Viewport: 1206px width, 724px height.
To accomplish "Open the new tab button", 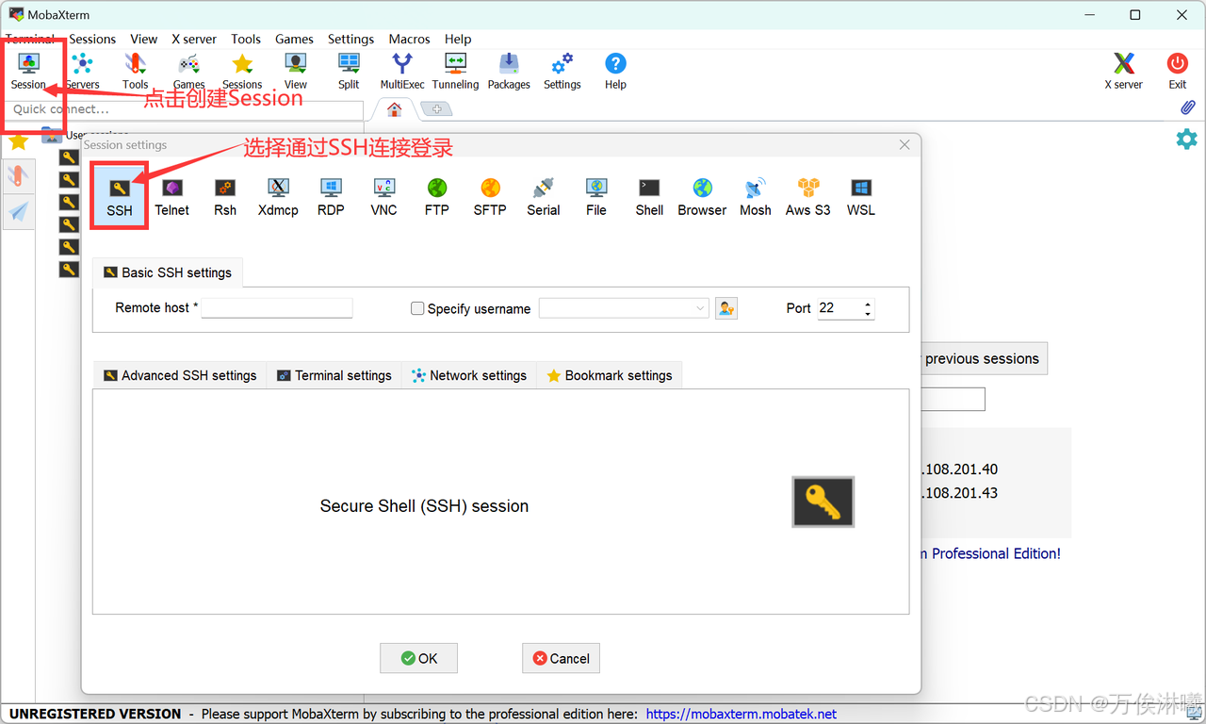I will [x=436, y=109].
